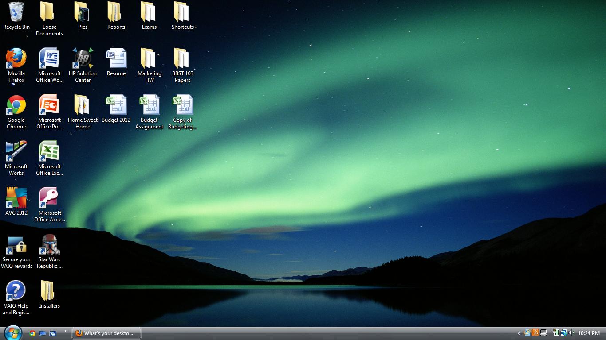This screenshot has width=606, height=340.
Task: Select the Home Sweet Home folder
Action: pos(83,112)
